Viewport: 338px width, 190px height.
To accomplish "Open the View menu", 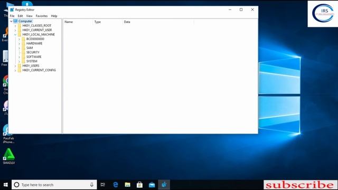I will (30, 16).
